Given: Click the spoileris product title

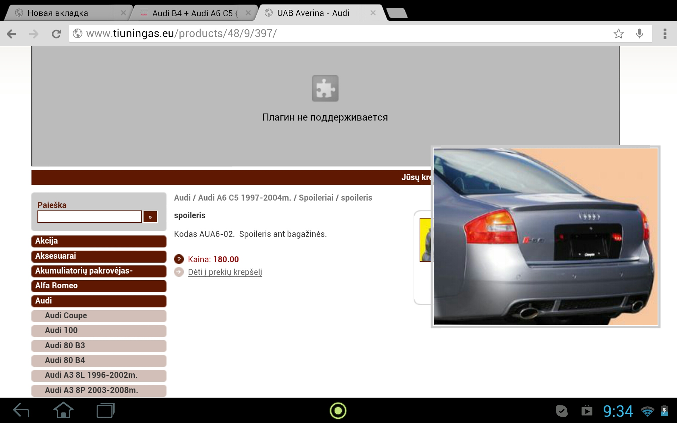Looking at the screenshot, I should 189,215.
